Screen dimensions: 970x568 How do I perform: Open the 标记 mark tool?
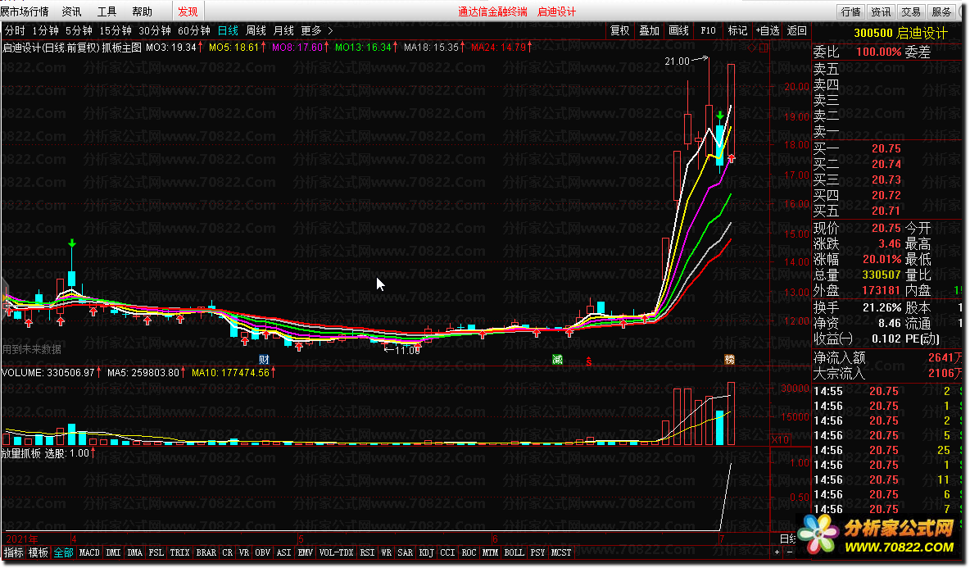point(737,30)
